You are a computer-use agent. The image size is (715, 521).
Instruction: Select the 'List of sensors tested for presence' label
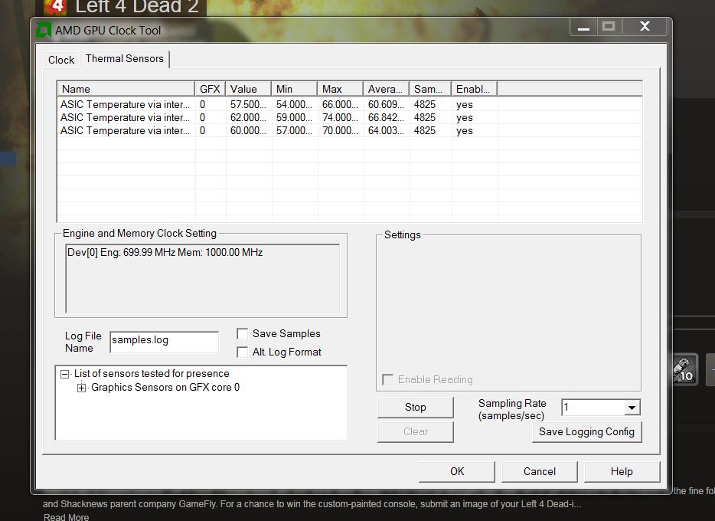click(x=152, y=374)
